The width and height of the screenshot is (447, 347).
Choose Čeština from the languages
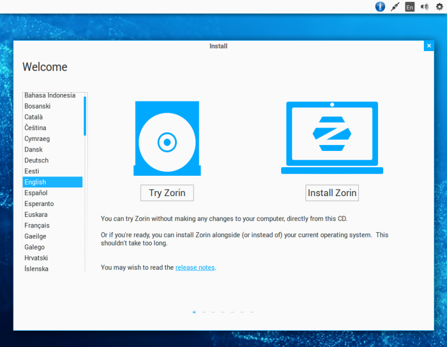tap(35, 128)
